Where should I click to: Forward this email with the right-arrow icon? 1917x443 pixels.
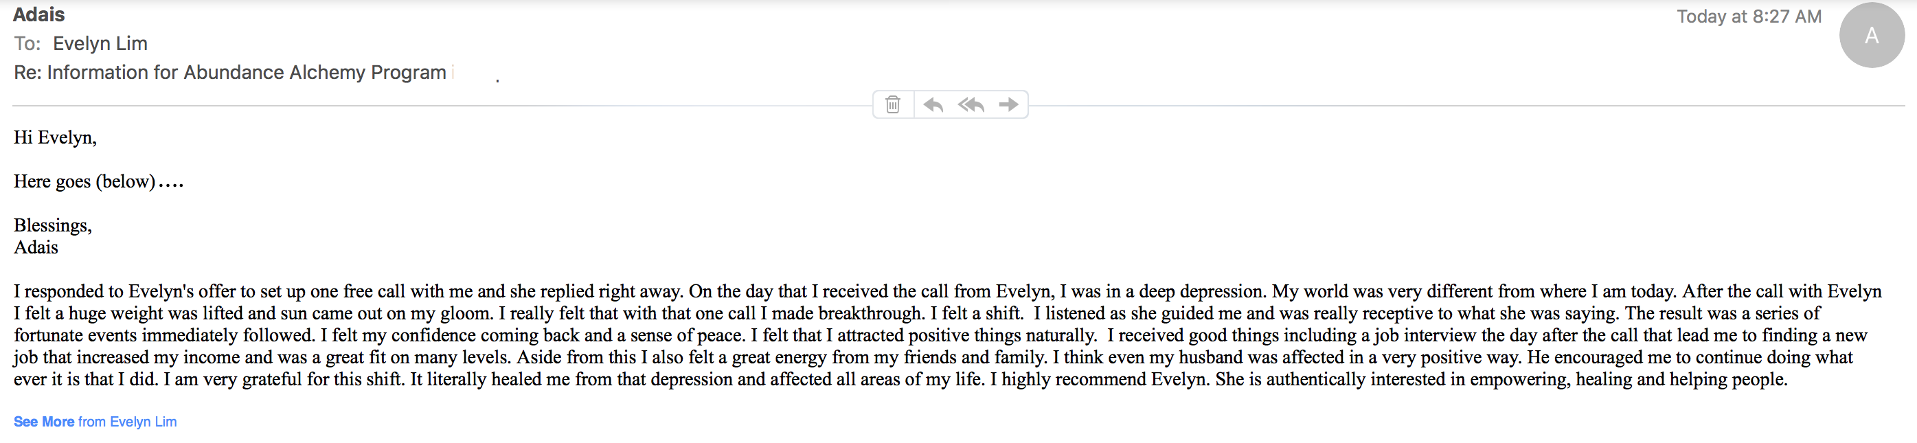pos(1008,104)
